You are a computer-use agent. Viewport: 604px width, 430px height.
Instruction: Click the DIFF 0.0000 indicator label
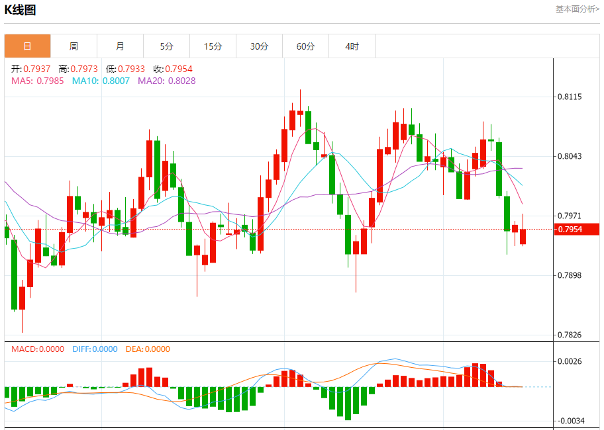95,349
